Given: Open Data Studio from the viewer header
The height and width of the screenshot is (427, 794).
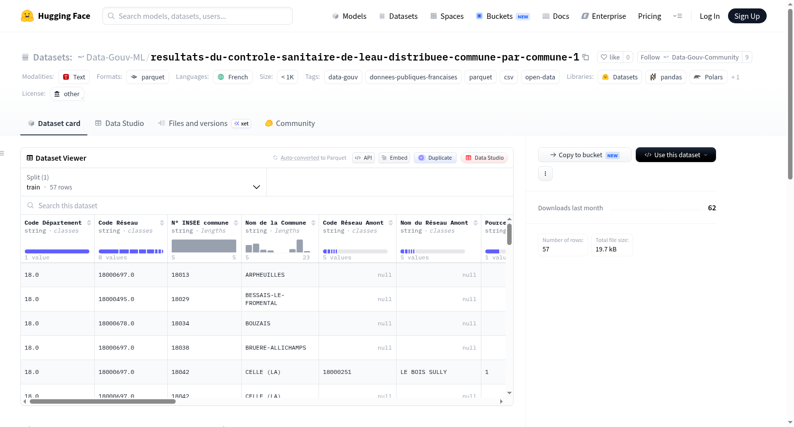Looking at the screenshot, I should click(x=484, y=158).
